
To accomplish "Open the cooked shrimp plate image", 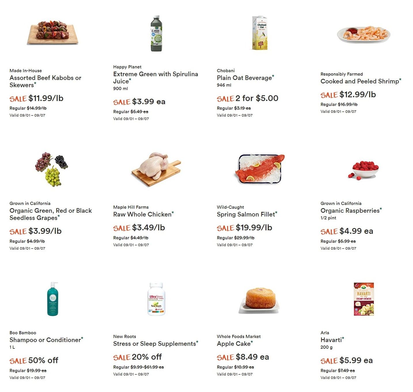I will click(x=364, y=34).
